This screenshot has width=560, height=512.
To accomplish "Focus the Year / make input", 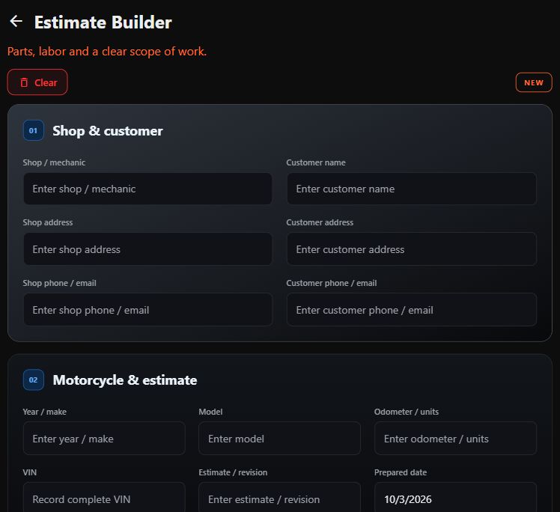I will tap(104, 438).
